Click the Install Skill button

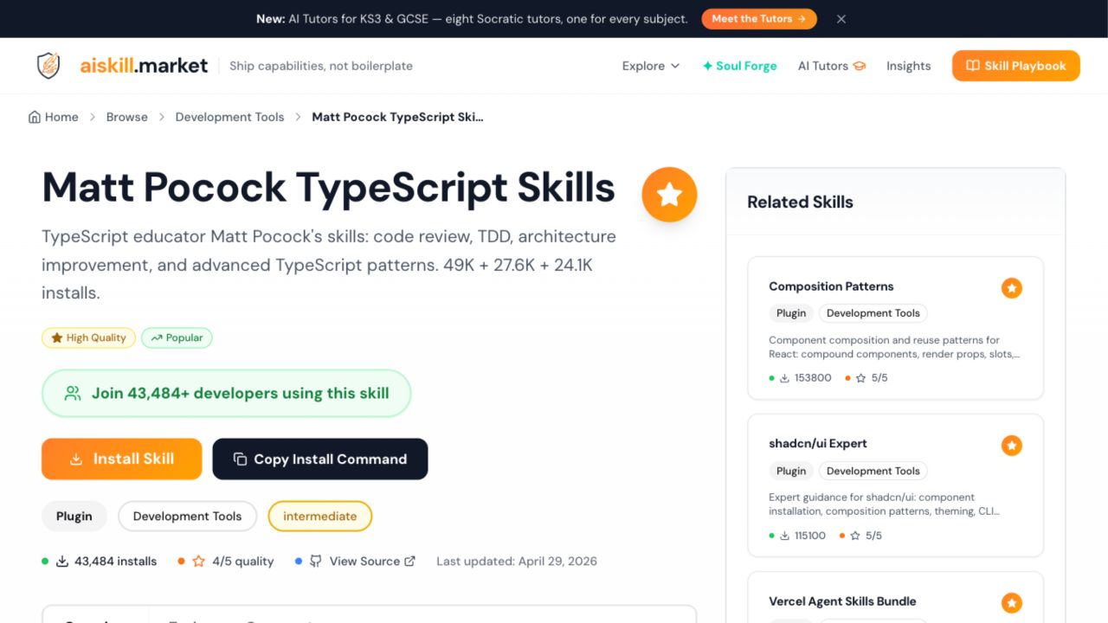122,459
